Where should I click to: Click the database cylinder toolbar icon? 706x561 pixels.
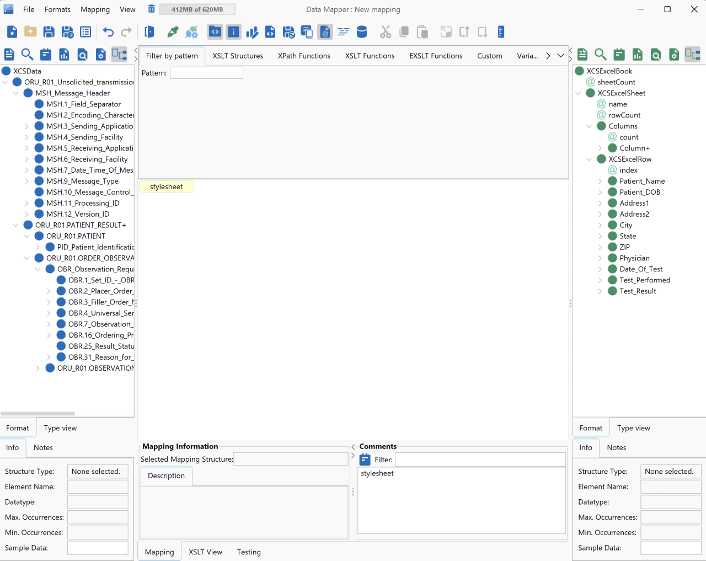[x=362, y=32]
